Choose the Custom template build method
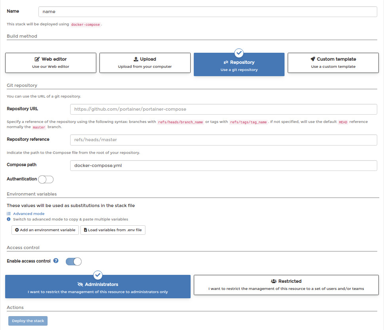 (333, 63)
